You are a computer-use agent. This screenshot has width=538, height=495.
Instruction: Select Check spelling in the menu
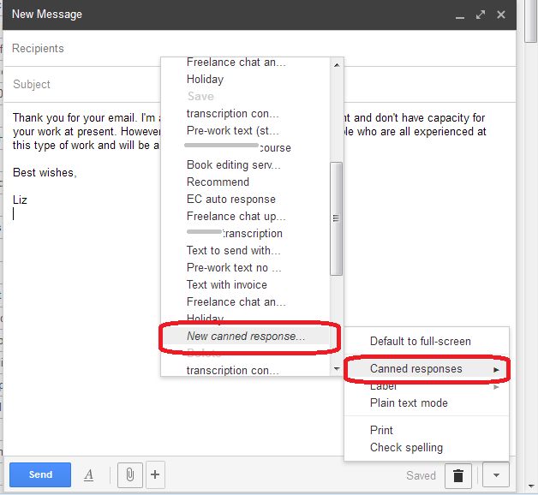(x=406, y=447)
